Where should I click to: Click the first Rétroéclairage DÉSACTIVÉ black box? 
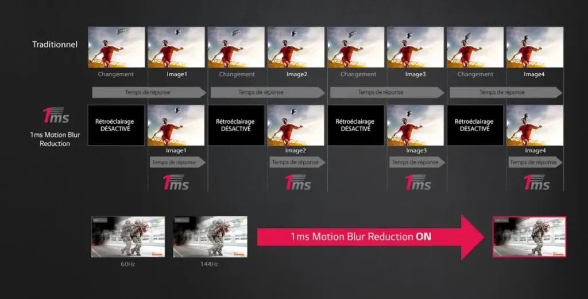point(116,125)
